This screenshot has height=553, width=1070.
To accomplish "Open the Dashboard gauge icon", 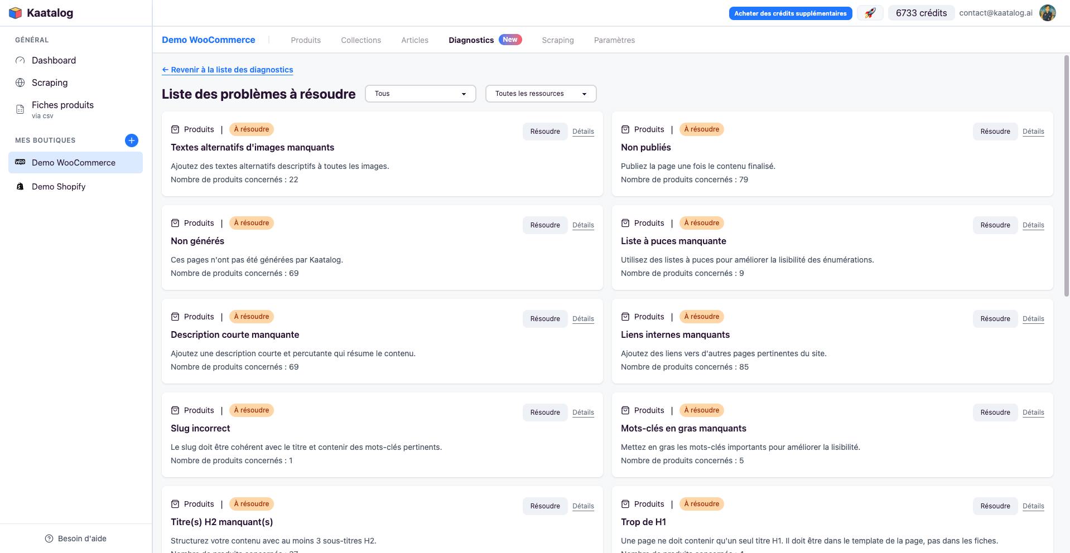I will 20,60.
